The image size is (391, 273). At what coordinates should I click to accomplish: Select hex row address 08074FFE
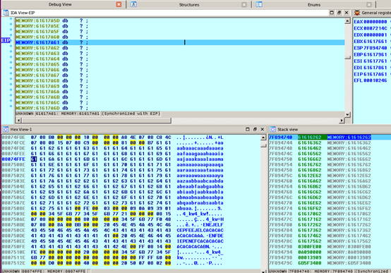(x=13, y=159)
